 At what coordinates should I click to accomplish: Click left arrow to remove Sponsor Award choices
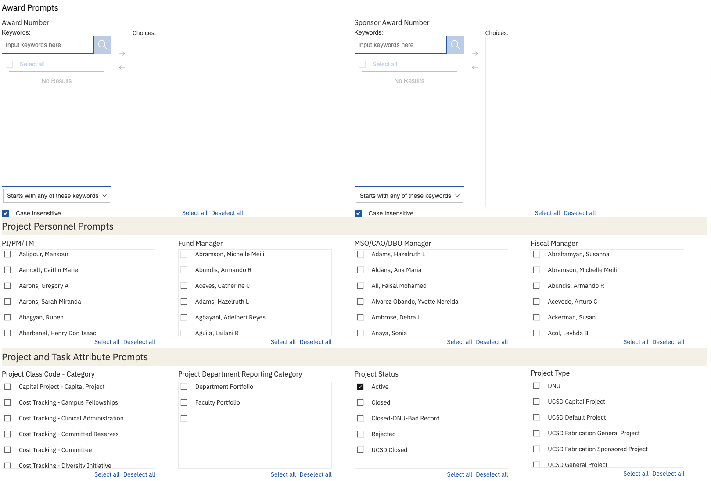(x=474, y=68)
